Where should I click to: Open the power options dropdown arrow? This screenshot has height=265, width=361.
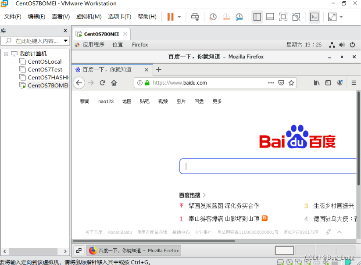click(179, 17)
